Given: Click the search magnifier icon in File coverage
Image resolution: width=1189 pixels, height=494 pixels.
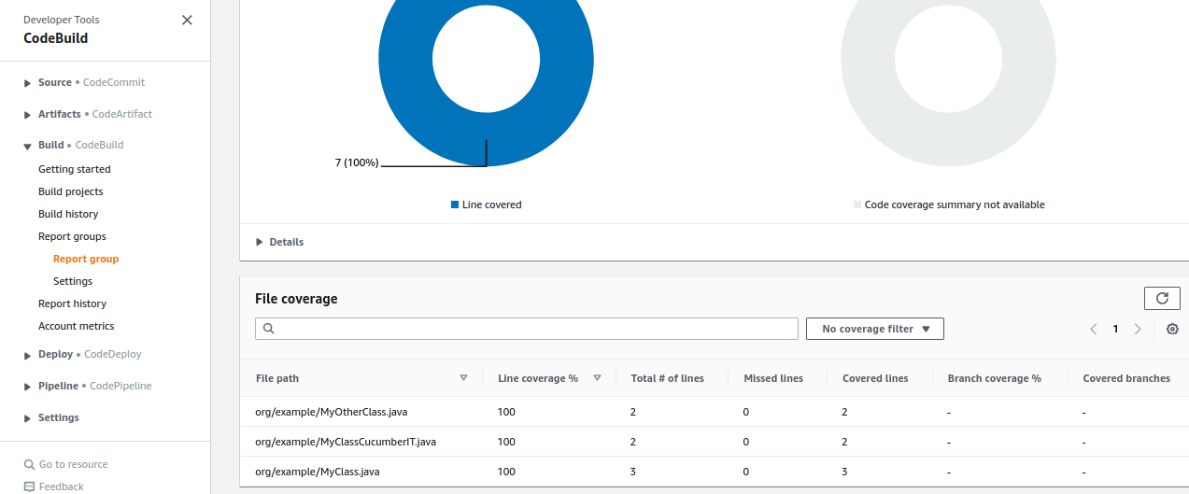Looking at the screenshot, I should pos(268,329).
